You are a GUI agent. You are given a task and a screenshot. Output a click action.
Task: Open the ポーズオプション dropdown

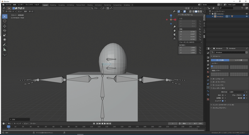coord(198,8)
